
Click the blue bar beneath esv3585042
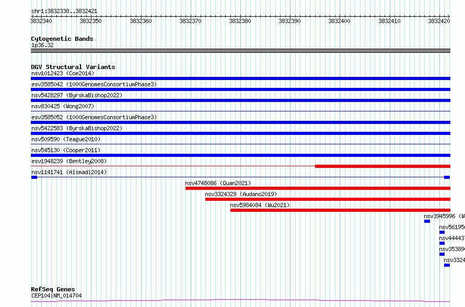pos(240,89)
